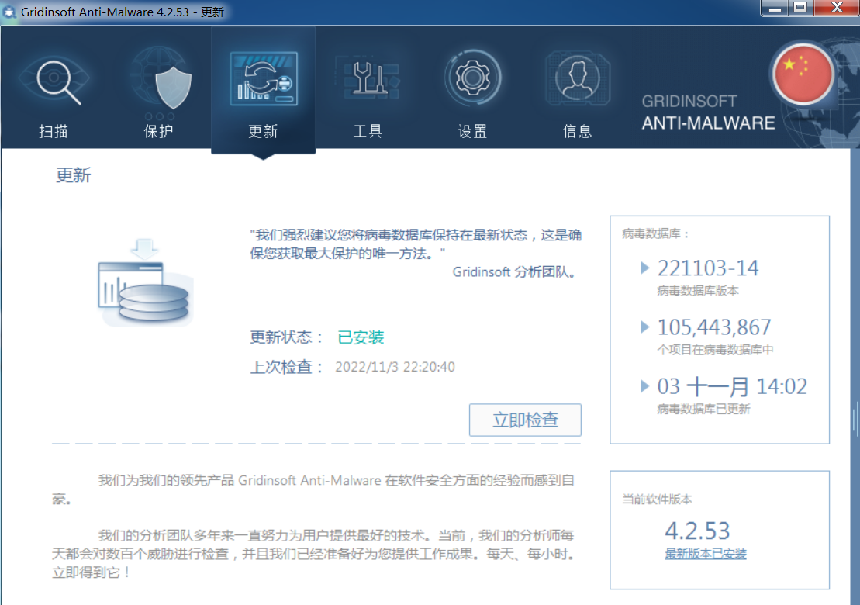The width and height of the screenshot is (860, 605).
Task: Click last check time 2022/11/3 22:20:40
Action: point(395,366)
